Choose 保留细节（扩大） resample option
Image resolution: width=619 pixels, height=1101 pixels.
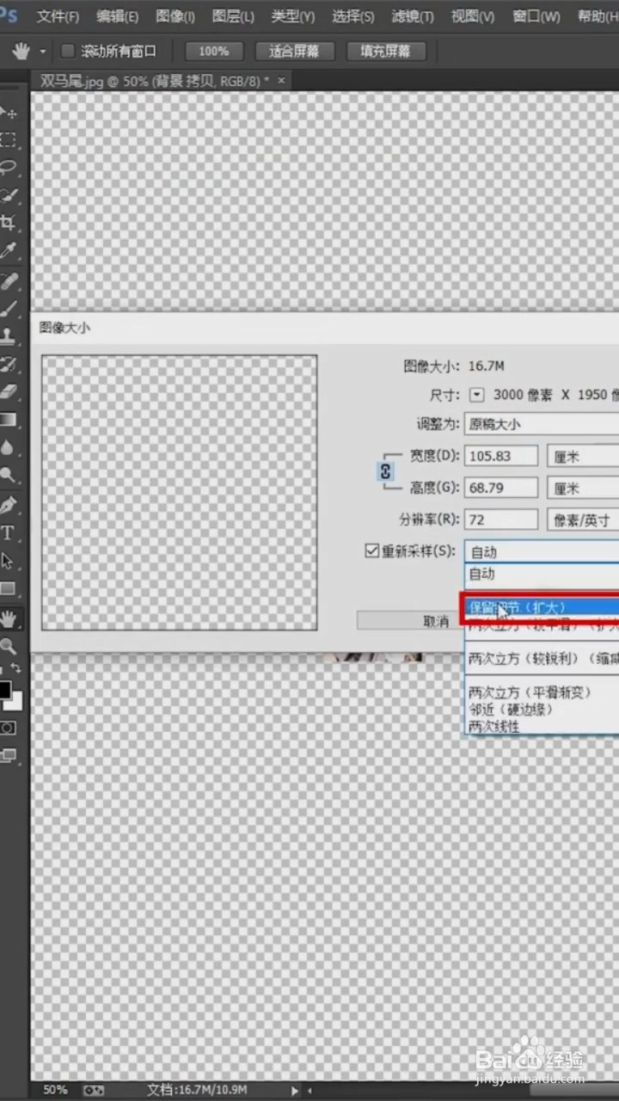(x=542, y=607)
